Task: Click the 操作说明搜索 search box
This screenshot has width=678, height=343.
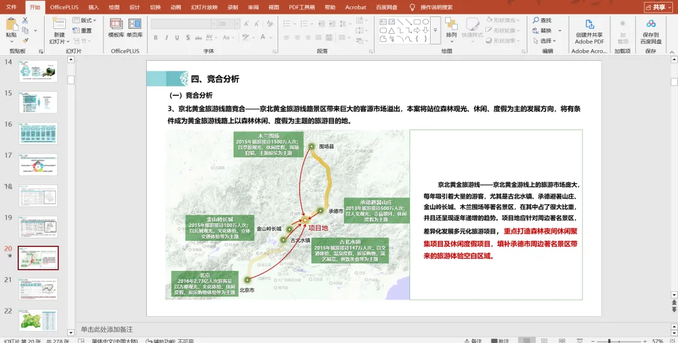Action: (x=436, y=8)
